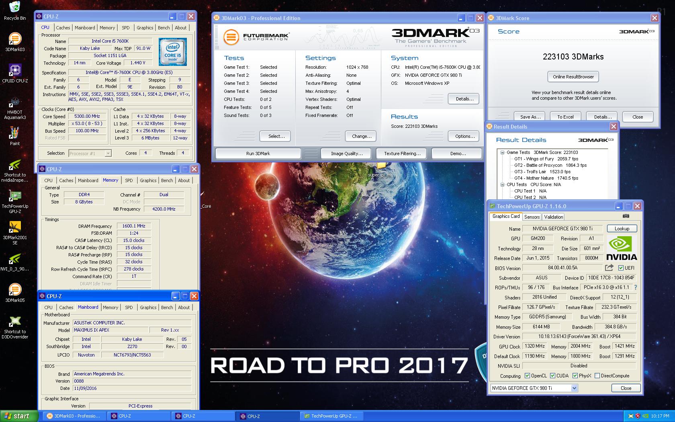The image size is (675, 422).
Task: Select the Shortcut to nvidiaInspector desktop icon
Action: coord(15,171)
